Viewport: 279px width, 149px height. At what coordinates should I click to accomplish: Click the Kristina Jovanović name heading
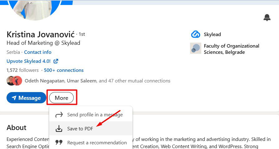coord(40,35)
